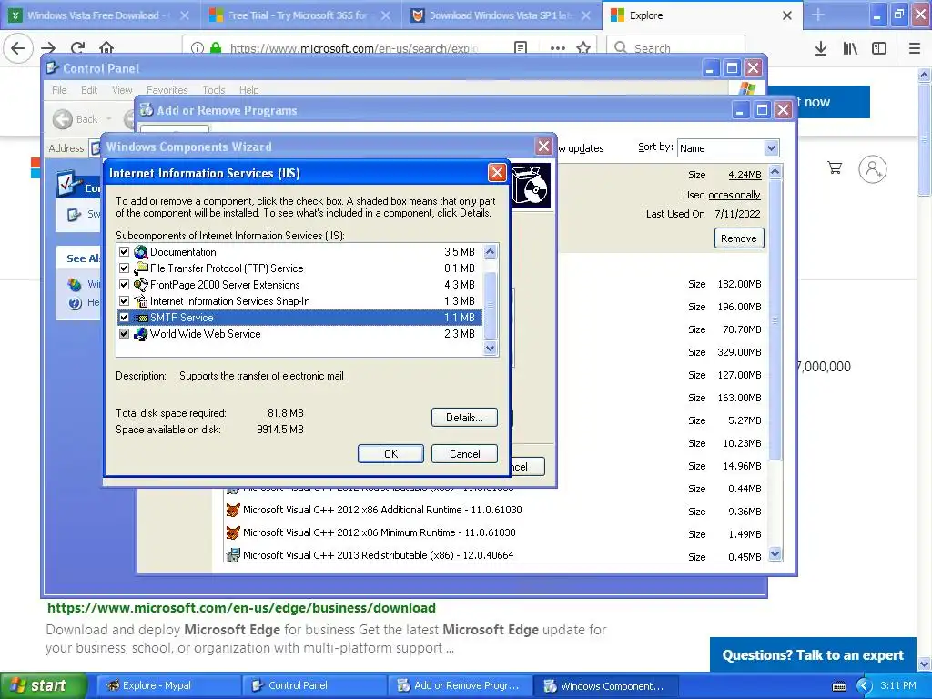The height and width of the screenshot is (699, 932).
Task: Click the FrontPage 2000 Server Extensions icon
Action: click(x=141, y=285)
